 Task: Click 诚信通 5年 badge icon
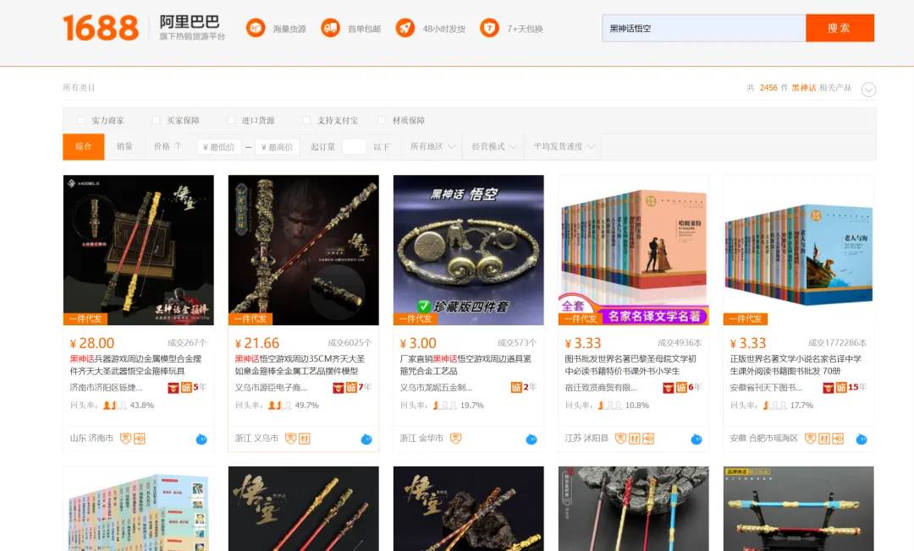point(186,388)
